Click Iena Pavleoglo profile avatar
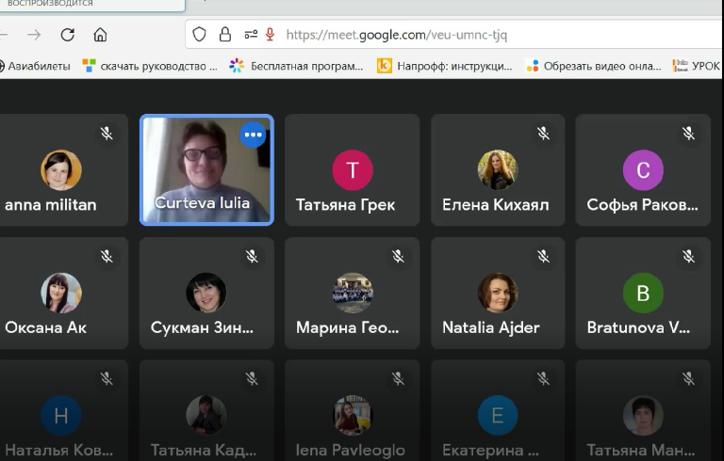 tap(353, 415)
